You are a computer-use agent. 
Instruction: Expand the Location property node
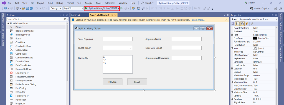pyautogui.click(x=232, y=69)
